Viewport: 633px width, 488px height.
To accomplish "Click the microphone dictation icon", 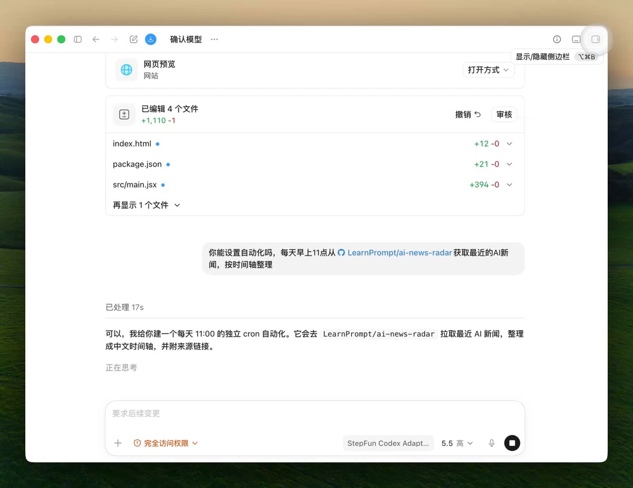I will (x=492, y=443).
